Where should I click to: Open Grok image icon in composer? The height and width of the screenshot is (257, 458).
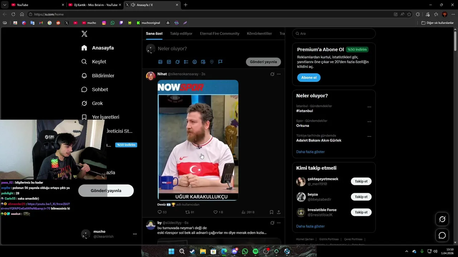tap(177, 62)
